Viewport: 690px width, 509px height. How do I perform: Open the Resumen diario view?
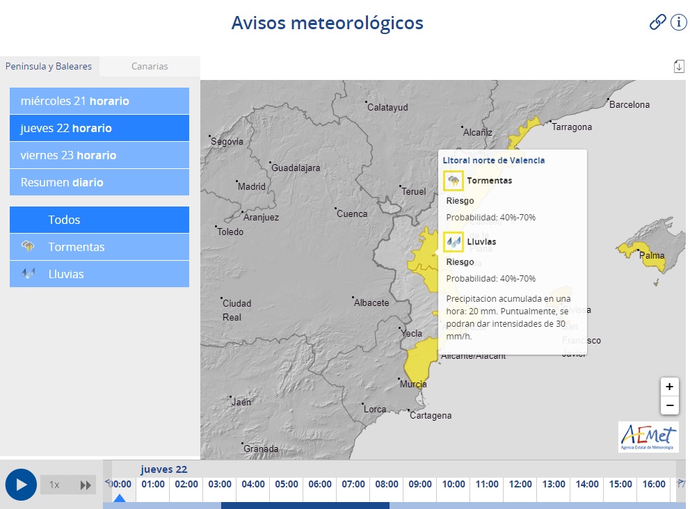click(x=99, y=182)
